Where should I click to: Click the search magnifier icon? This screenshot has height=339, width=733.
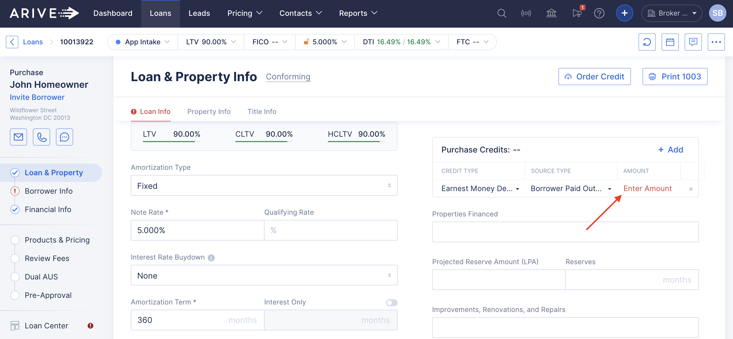coord(502,13)
